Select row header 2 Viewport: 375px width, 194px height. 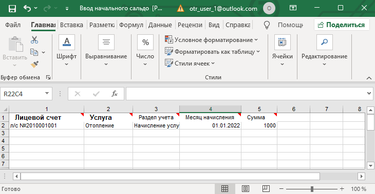tap(4, 125)
